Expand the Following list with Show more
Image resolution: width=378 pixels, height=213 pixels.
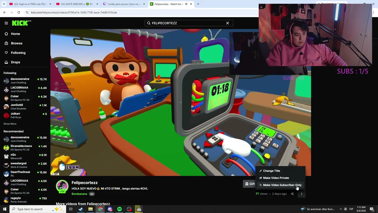(10, 124)
